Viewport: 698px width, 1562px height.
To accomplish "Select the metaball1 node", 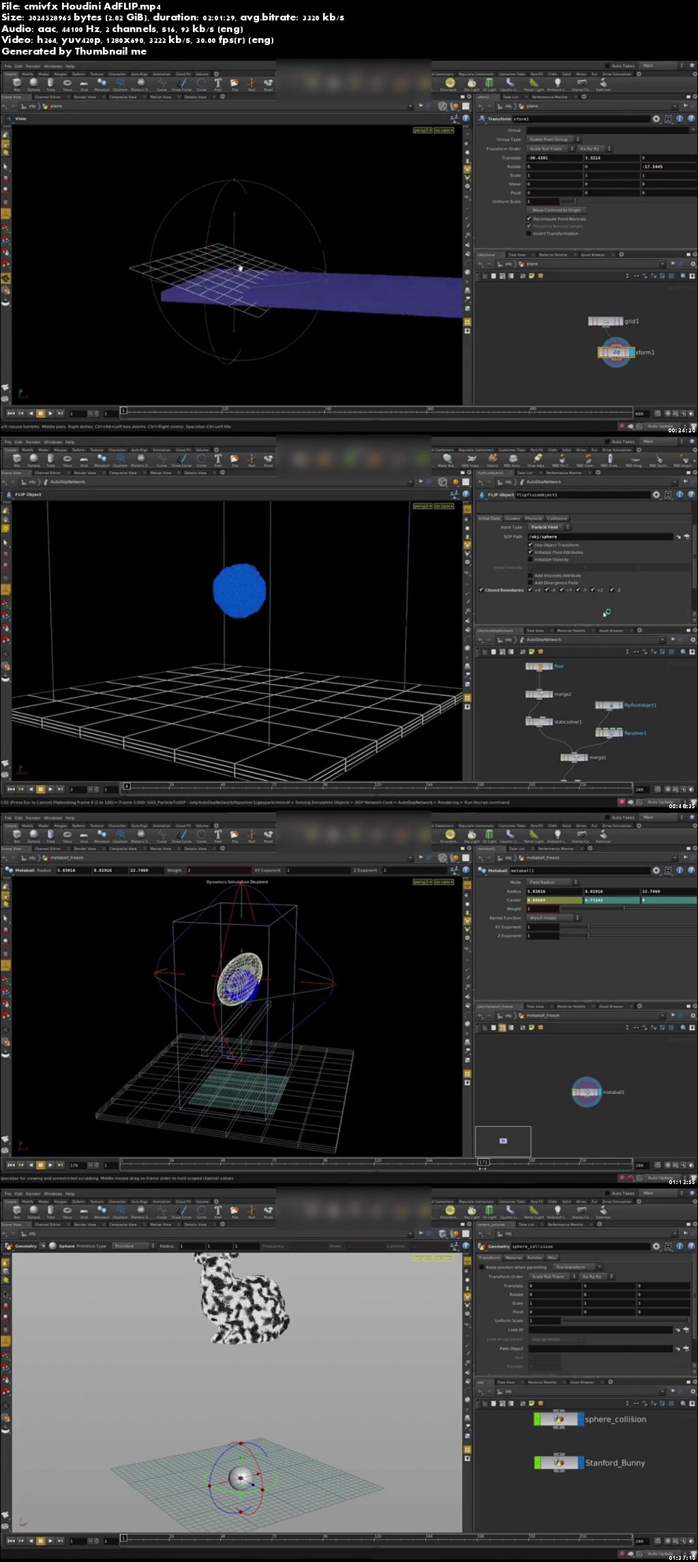I will (x=586, y=1092).
